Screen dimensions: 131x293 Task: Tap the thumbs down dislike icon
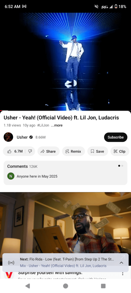tap(30, 151)
